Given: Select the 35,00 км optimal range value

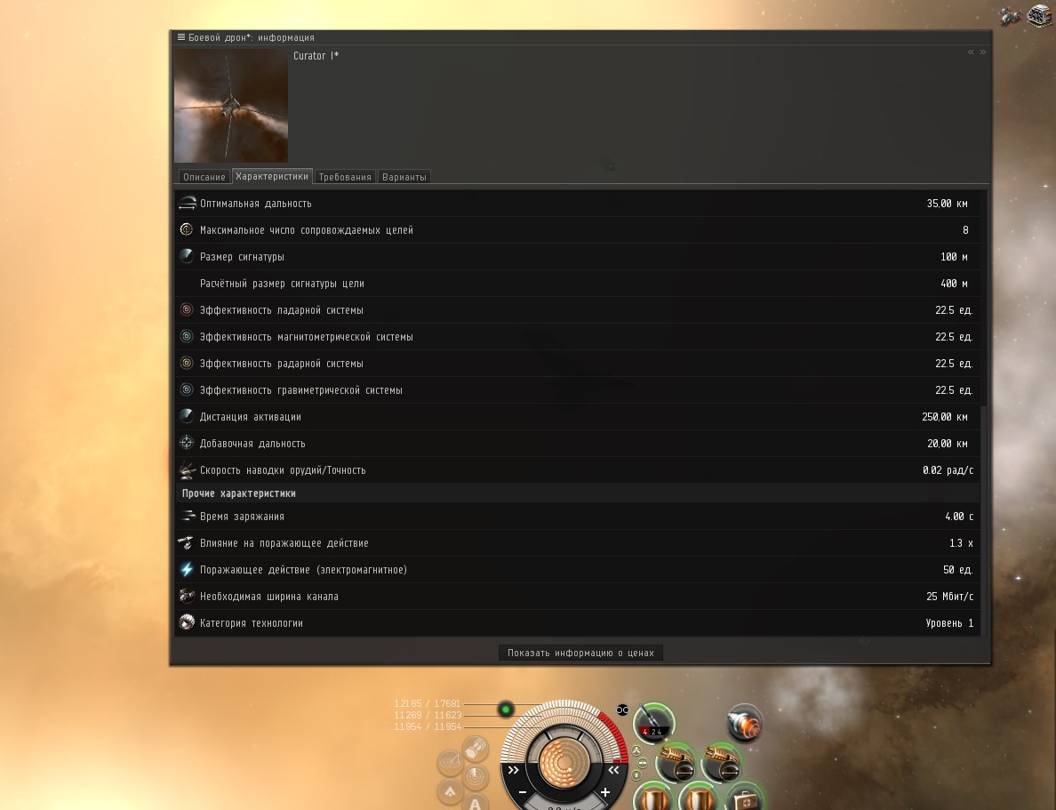Looking at the screenshot, I should 947,204.
